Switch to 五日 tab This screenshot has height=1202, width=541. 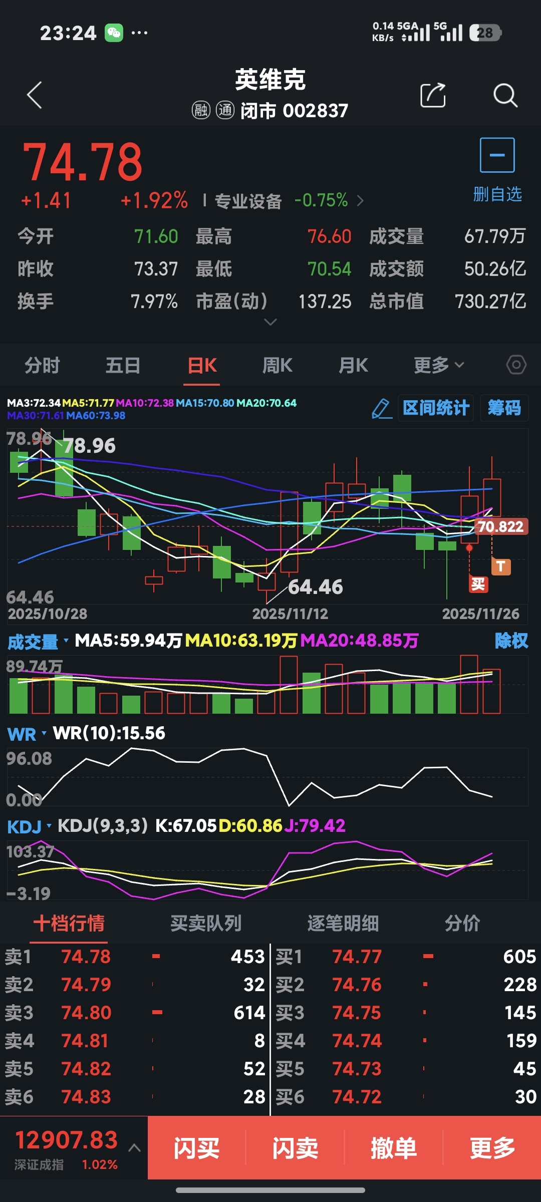123,365
